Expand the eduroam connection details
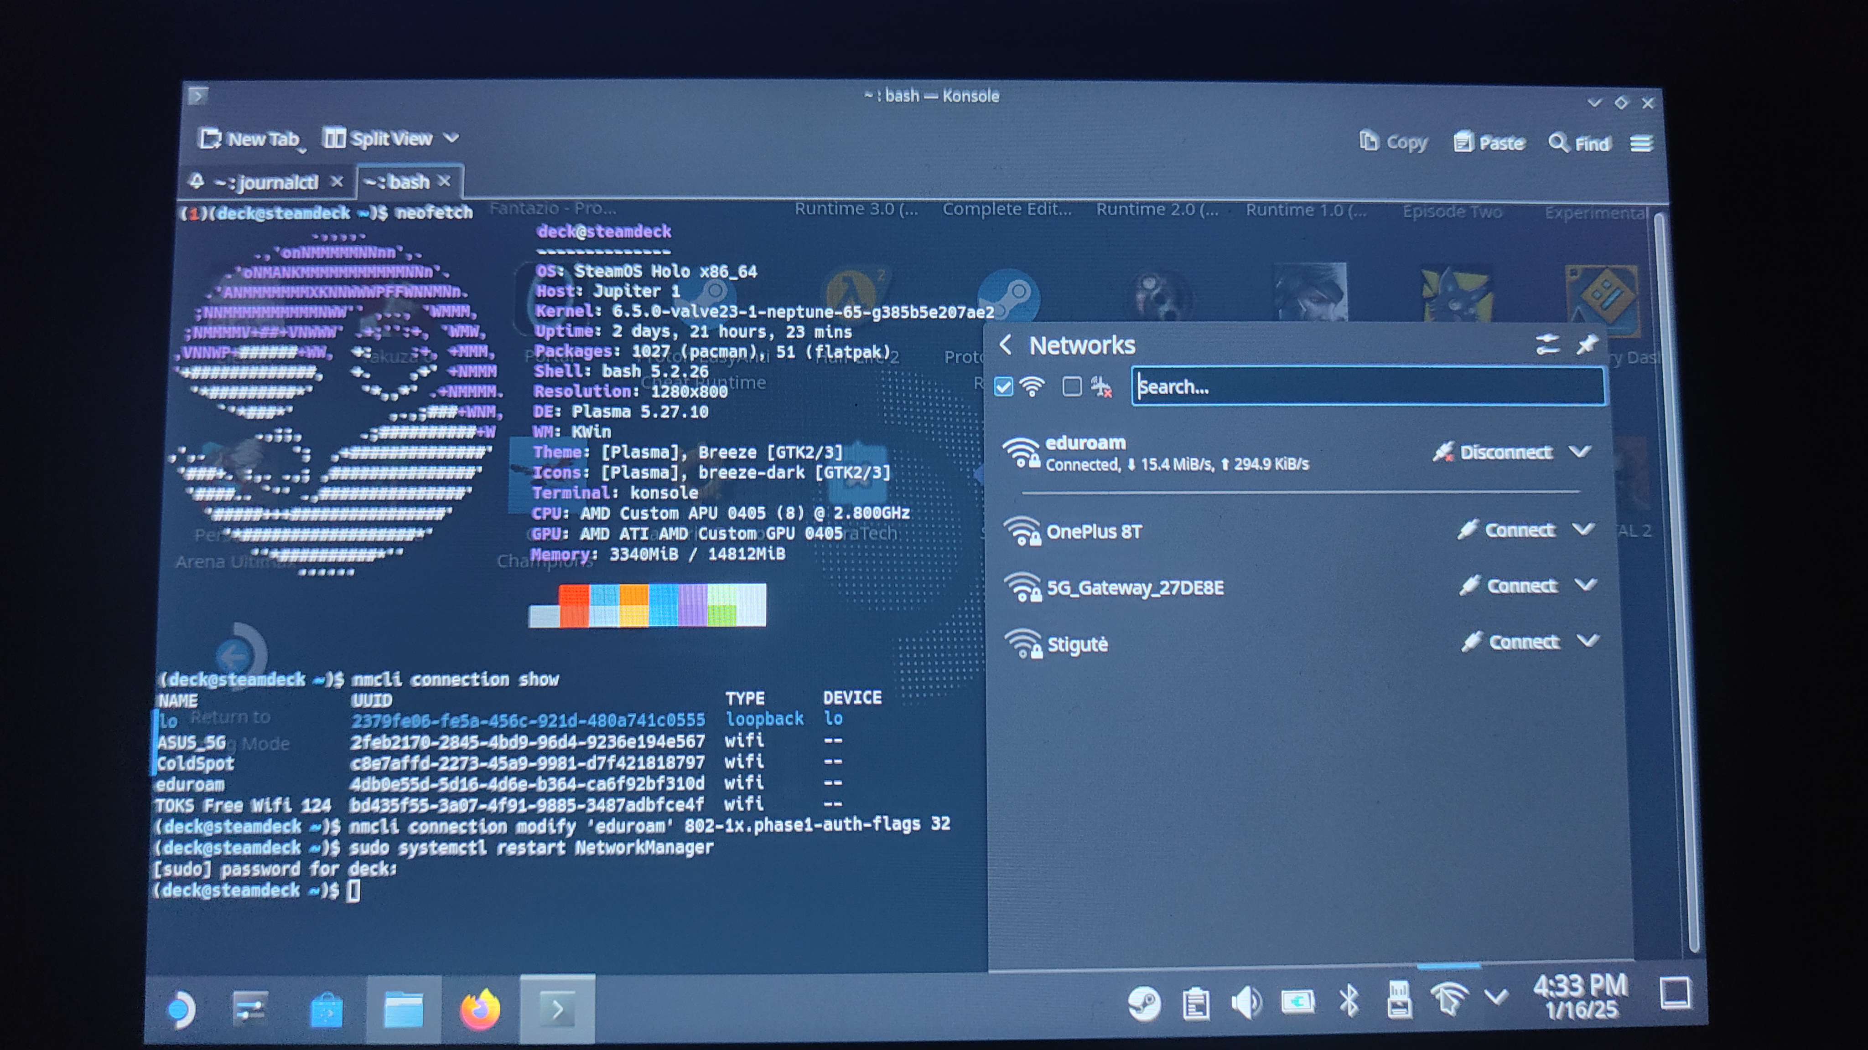Viewport: 1868px width, 1050px height. pyautogui.click(x=1580, y=452)
